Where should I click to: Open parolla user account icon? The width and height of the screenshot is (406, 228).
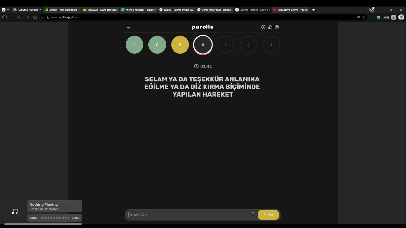click(x=277, y=27)
